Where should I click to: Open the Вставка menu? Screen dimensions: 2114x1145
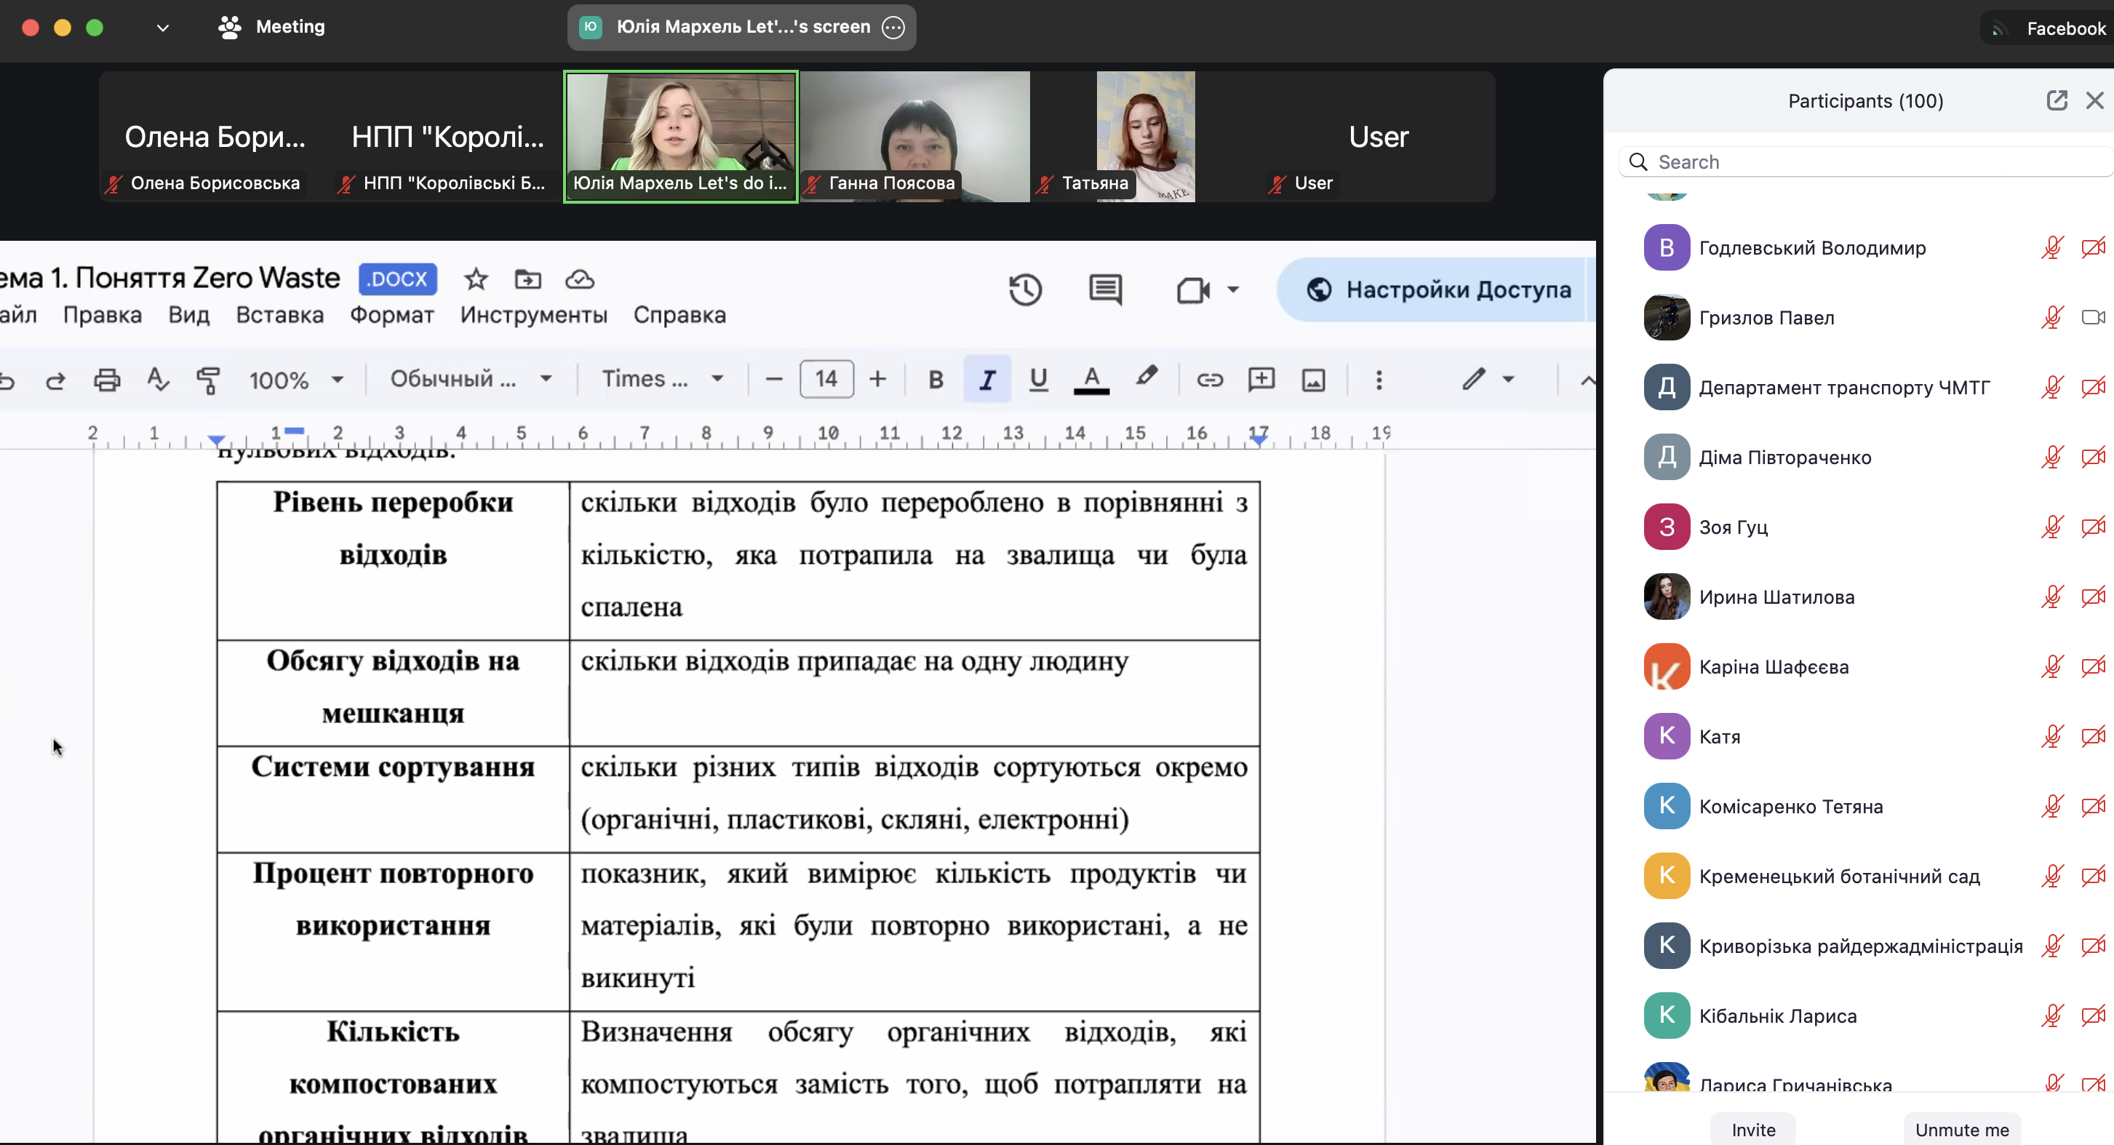[279, 315]
